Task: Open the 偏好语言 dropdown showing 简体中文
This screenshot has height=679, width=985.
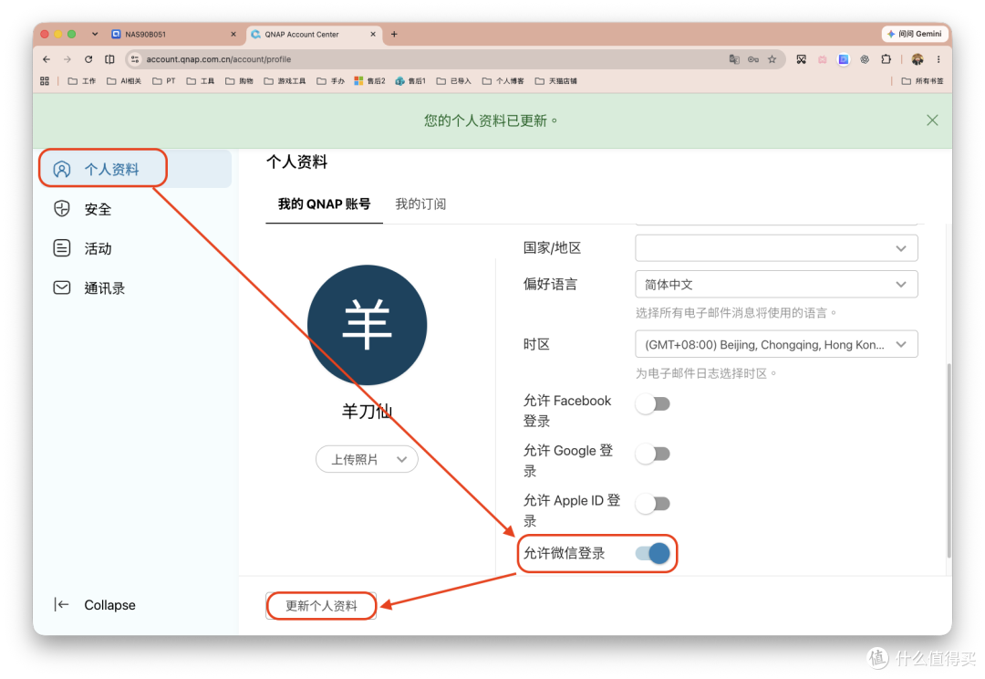Action: 776,284
